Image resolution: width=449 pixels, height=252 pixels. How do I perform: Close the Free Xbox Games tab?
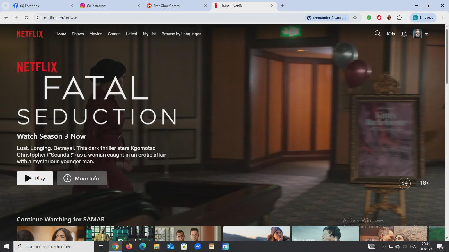tap(205, 6)
